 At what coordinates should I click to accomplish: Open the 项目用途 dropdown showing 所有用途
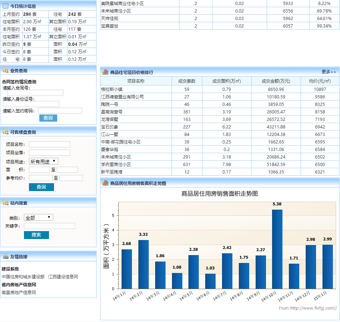coord(43,161)
